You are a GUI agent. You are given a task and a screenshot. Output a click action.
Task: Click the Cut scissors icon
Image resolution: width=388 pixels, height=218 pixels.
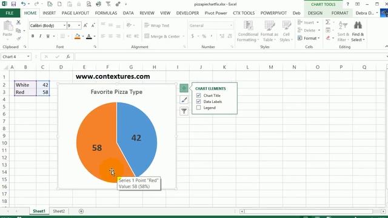click(19, 22)
